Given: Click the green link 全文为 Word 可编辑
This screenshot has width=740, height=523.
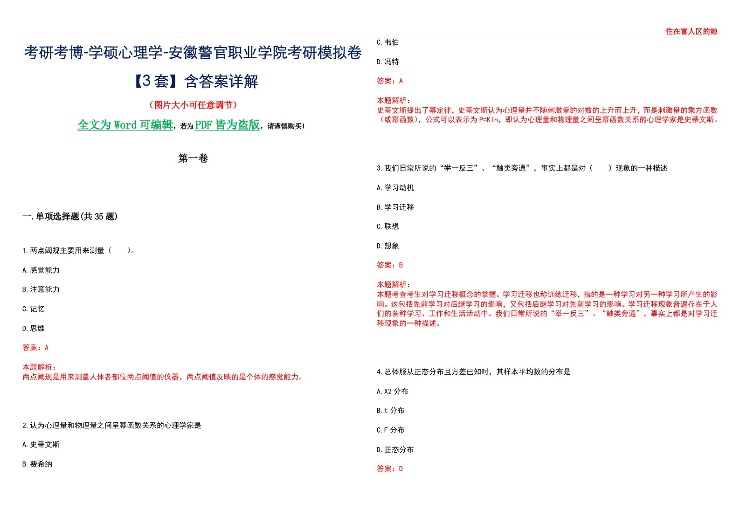Looking at the screenshot, I should coord(125,125).
